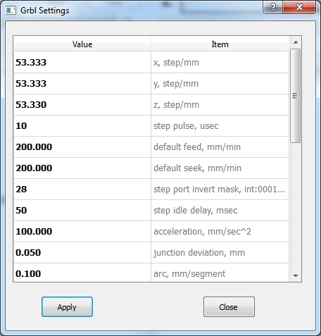Select the y step/mm value 53.333

click(x=31, y=84)
